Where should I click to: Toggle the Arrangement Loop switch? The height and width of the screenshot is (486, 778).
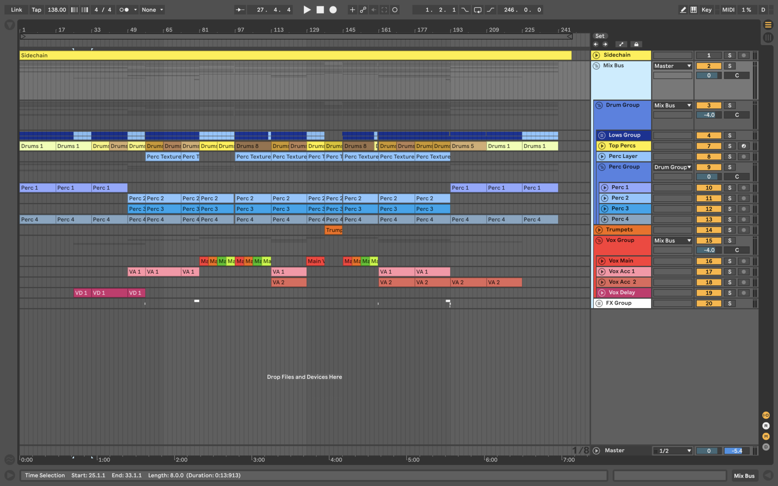coord(478,10)
